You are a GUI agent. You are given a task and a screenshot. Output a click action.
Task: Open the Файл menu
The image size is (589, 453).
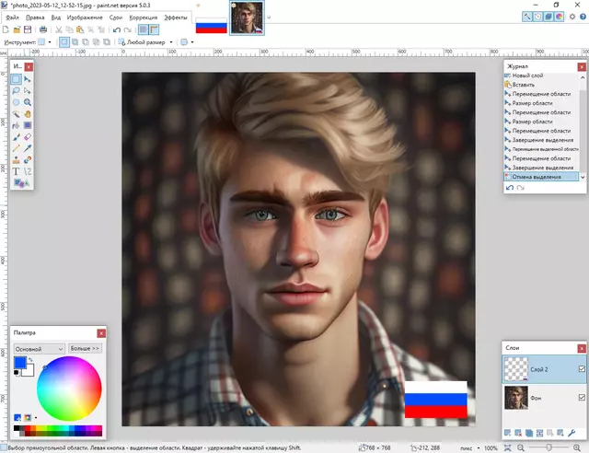click(x=12, y=17)
